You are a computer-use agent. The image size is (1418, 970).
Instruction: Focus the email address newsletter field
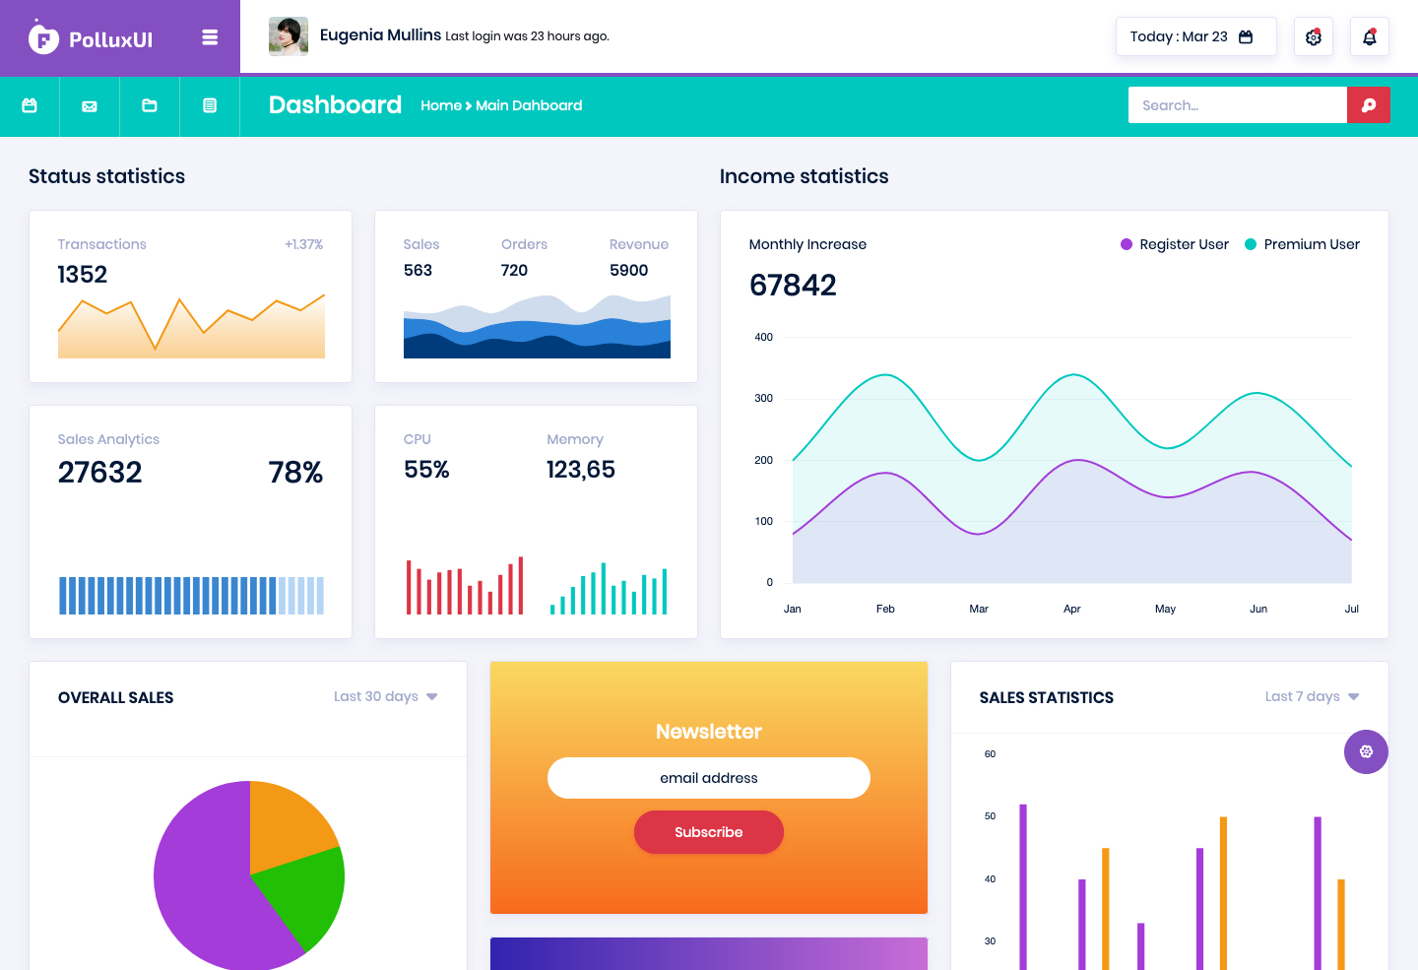click(709, 778)
